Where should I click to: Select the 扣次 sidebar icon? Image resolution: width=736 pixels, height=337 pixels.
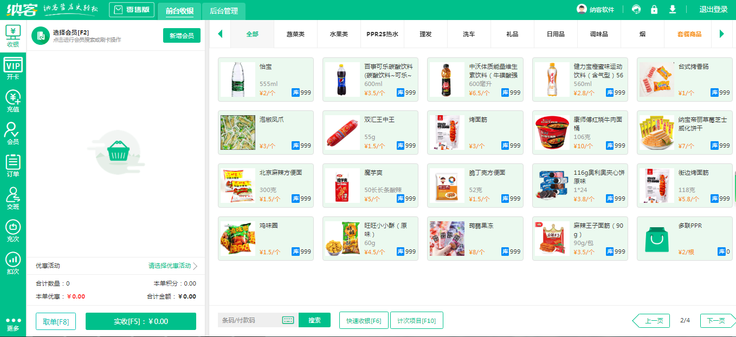[13, 263]
